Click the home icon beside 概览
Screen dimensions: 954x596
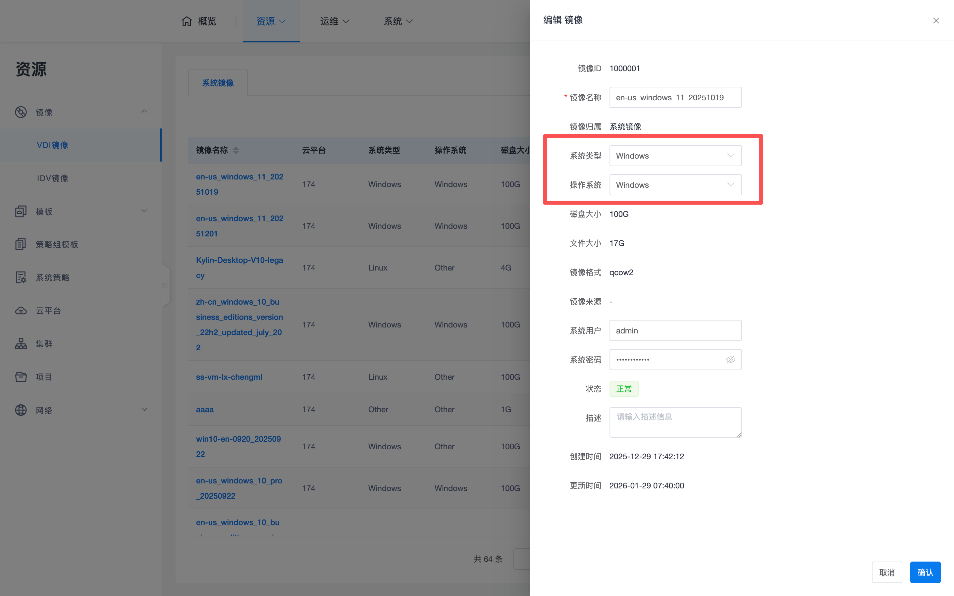[186, 21]
